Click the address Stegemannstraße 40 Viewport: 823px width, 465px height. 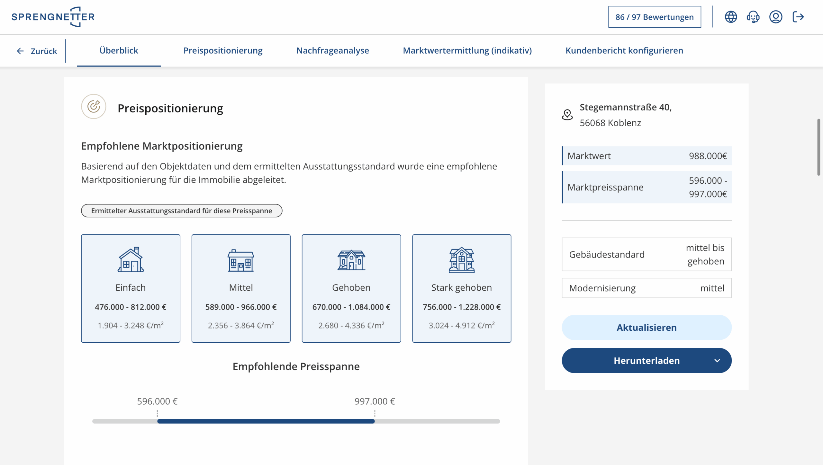click(x=626, y=107)
